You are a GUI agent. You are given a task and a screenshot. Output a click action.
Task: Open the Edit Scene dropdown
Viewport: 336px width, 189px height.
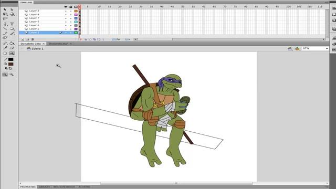point(290,49)
